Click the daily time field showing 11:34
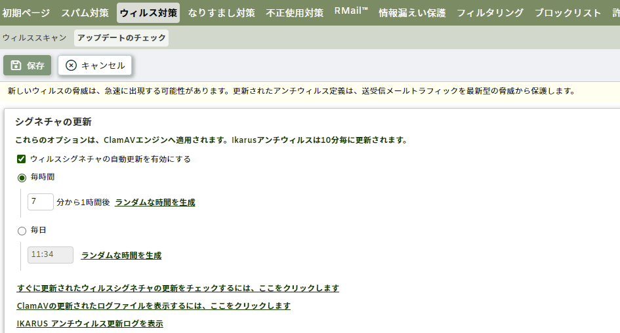The height and width of the screenshot is (333, 620). pyautogui.click(x=51, y=255)
